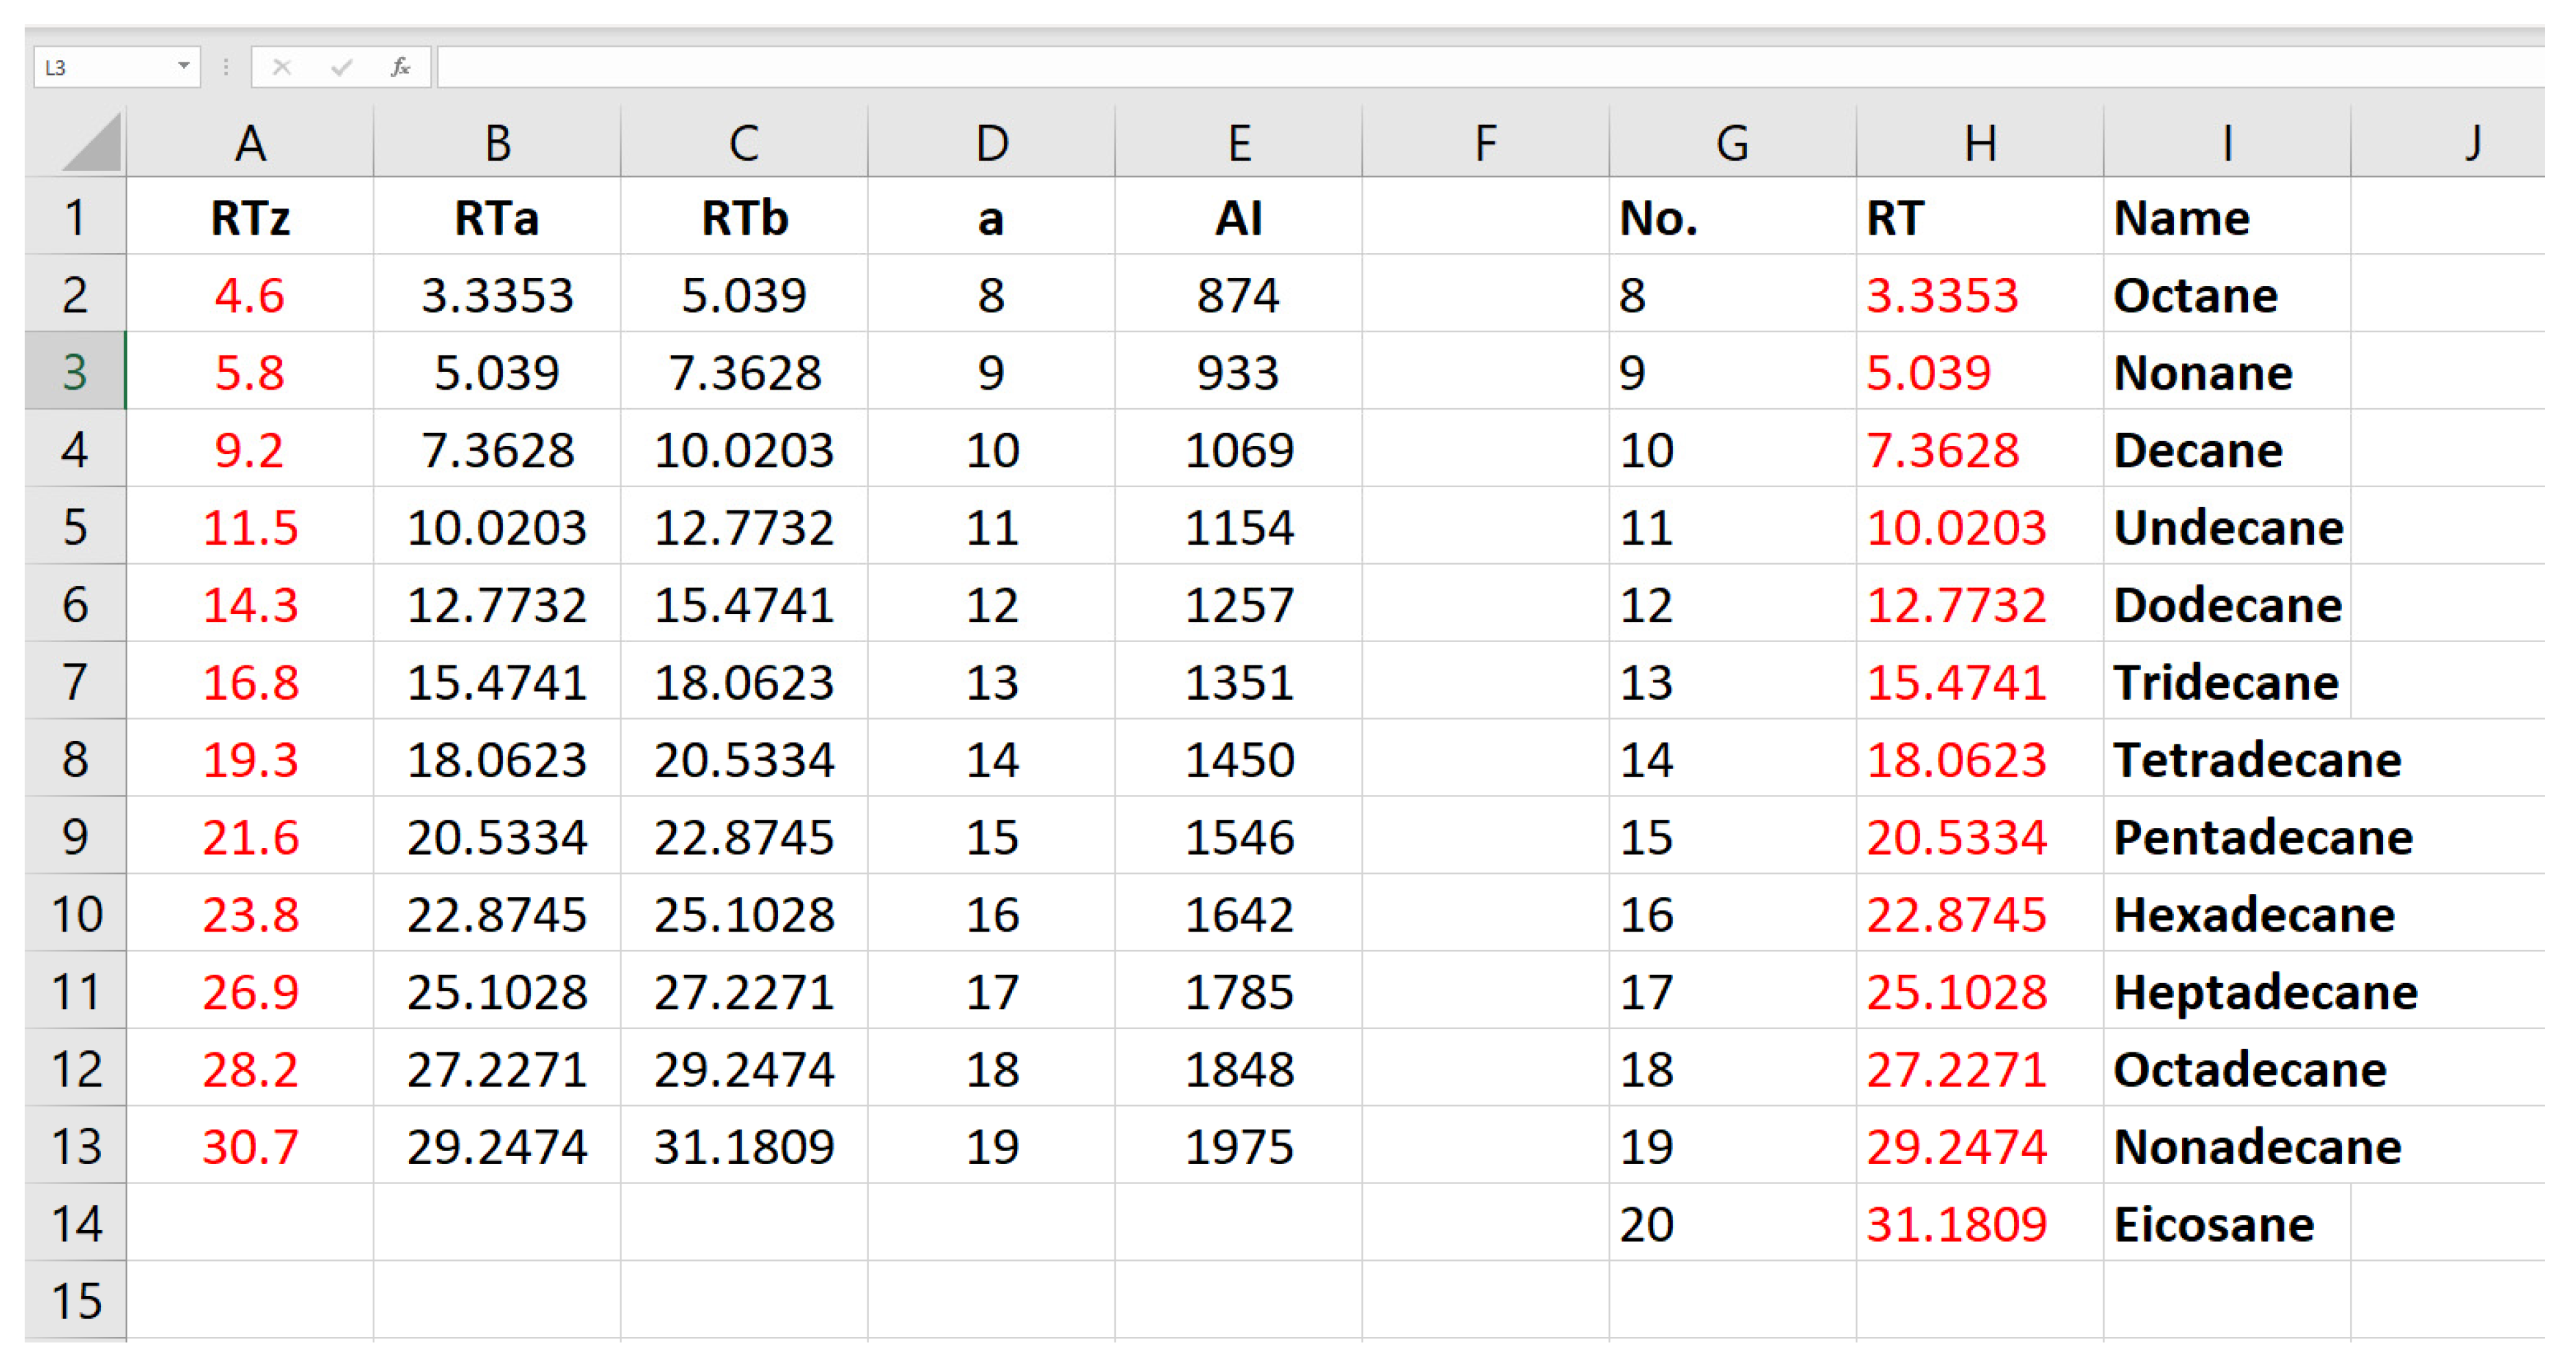Image resolution: width=2576 pixels, height=1361 pixels.
Task: Click the Enter checkmark formula icon
Action: [342, 67]
